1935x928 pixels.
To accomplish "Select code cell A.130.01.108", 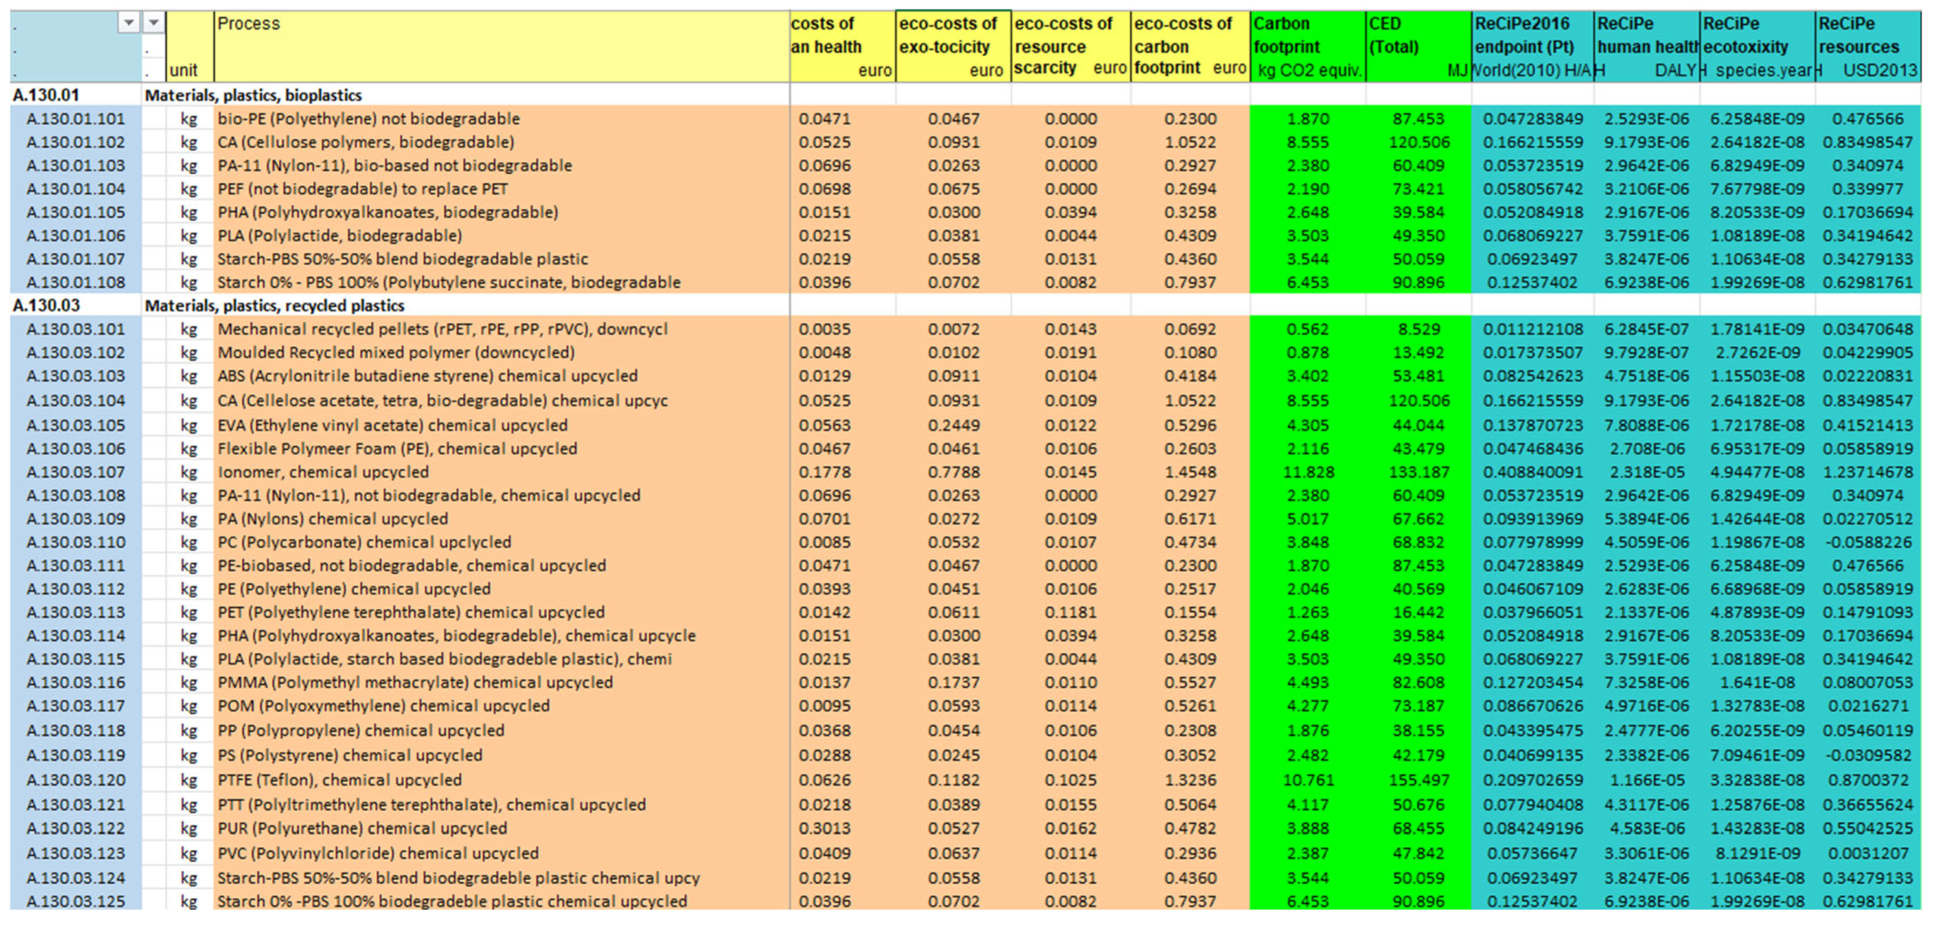I will (76, 282).
